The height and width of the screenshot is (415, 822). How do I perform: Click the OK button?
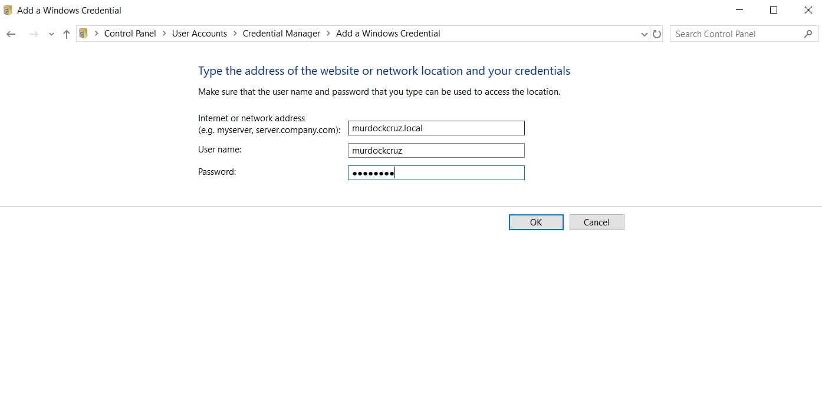(535, 222)
